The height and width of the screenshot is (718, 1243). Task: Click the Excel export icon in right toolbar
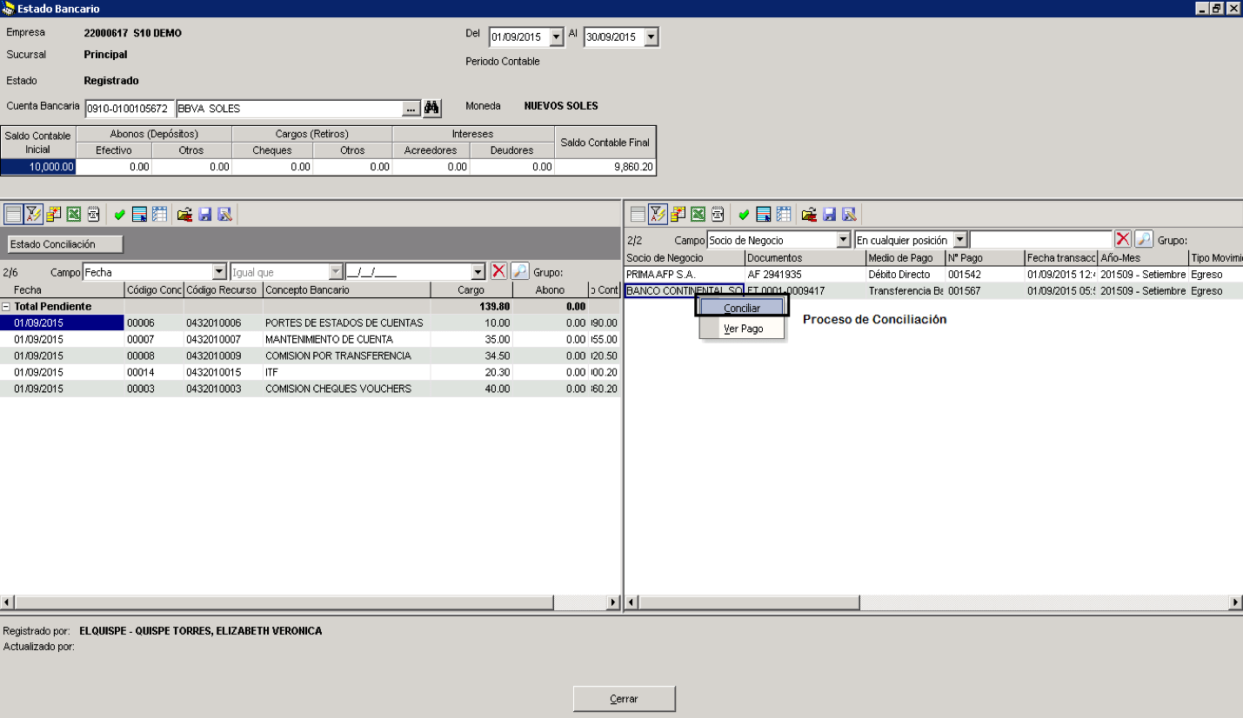[698, 214]
